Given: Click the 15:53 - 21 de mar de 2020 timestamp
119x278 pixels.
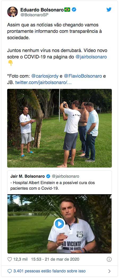Looking at the screenshot, I should [55, 259].
